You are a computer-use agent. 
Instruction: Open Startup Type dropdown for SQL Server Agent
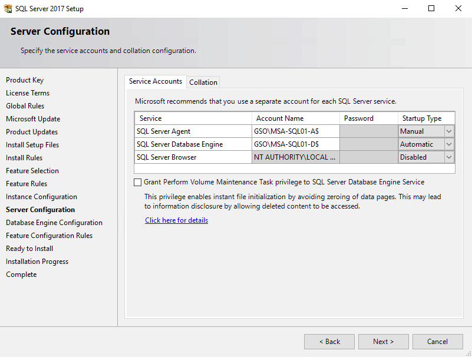(449, 131)
